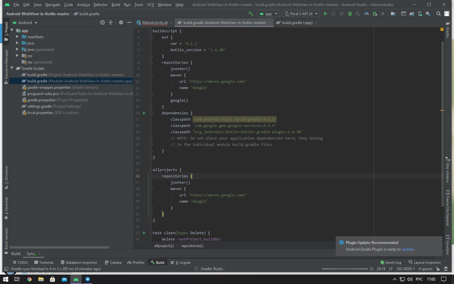Image resolution: width=454 pixels, height=284 pixels.
Task: Click run gutter arrow beside dependencies line
Action: coord(144,113)
